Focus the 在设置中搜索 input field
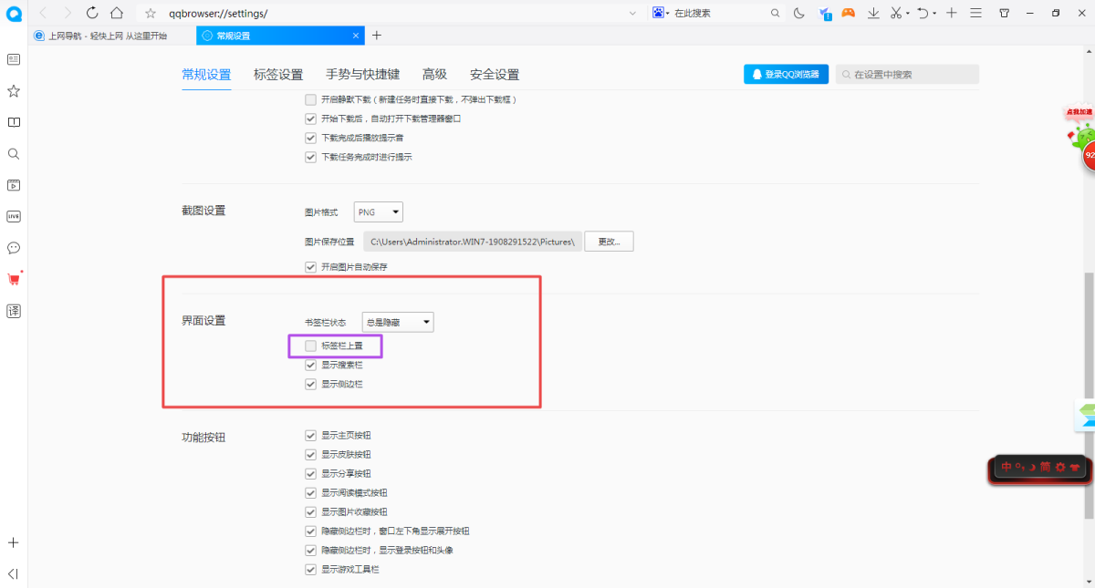The width and height of the screenshot is (1095, 588). click(x=907, y=75)
